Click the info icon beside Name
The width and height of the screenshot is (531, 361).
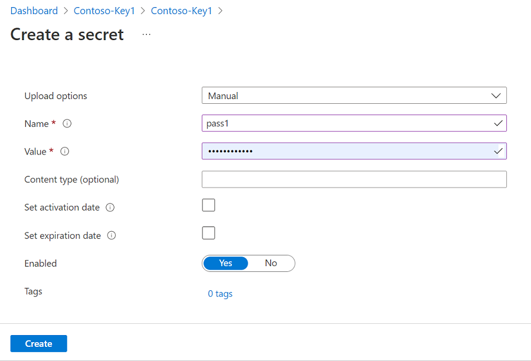[67, 123]
